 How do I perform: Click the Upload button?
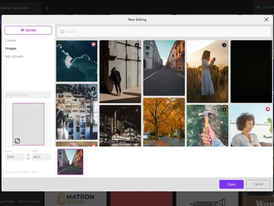(x=28, y=30)
